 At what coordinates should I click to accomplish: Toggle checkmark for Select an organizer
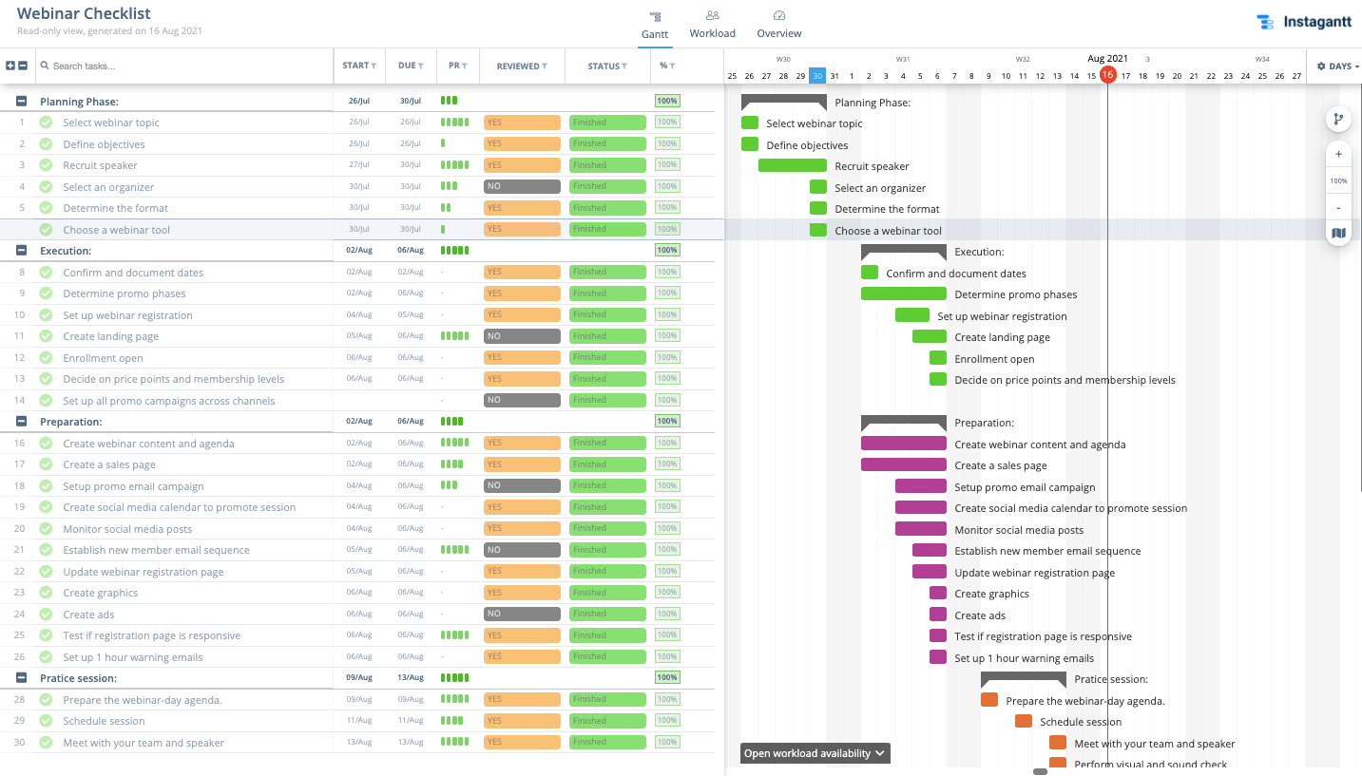pos(46,187)
